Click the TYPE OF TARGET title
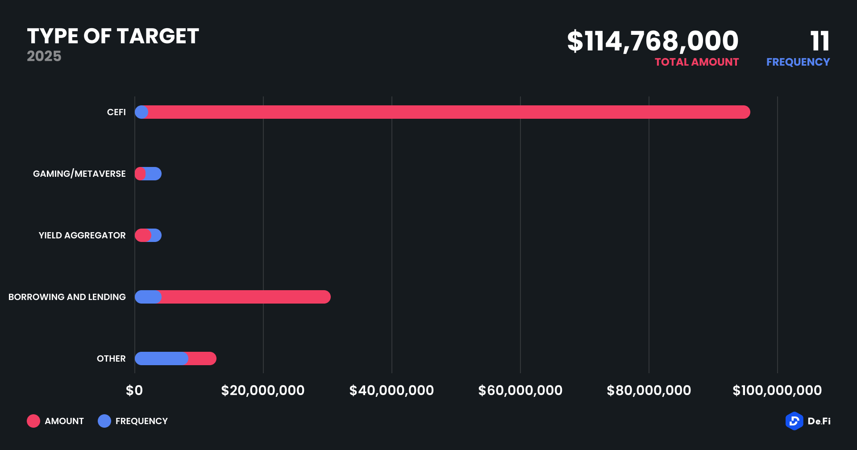The width and height of the screenshot is (857, 450). [113, 36]
